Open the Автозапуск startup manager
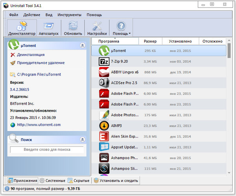Viewport: 236px width, 196px height. [x=49, y=28]
